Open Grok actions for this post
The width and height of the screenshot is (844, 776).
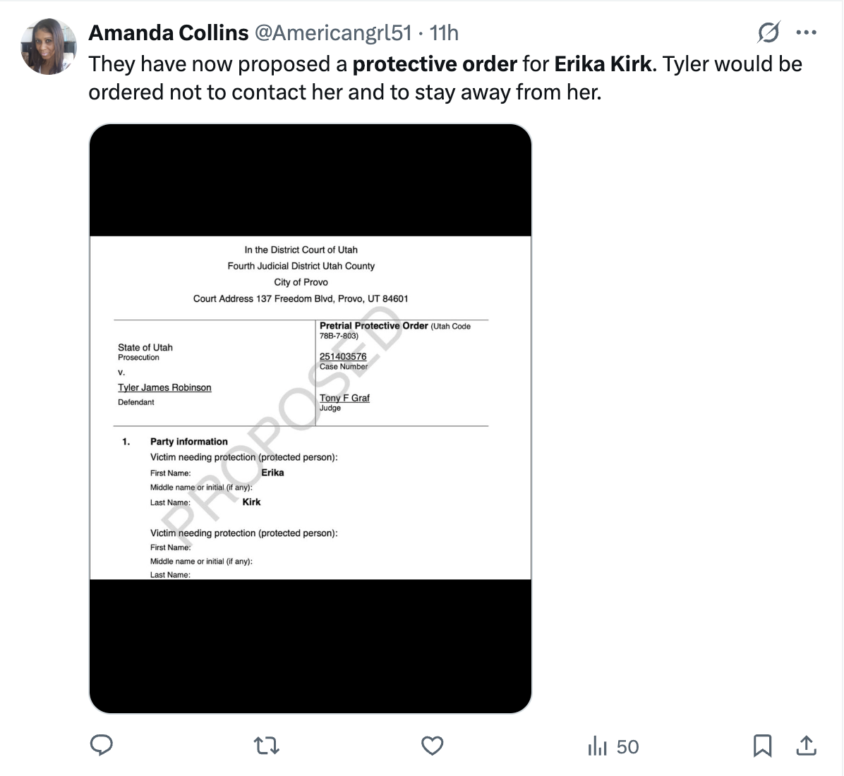point(768,32)
